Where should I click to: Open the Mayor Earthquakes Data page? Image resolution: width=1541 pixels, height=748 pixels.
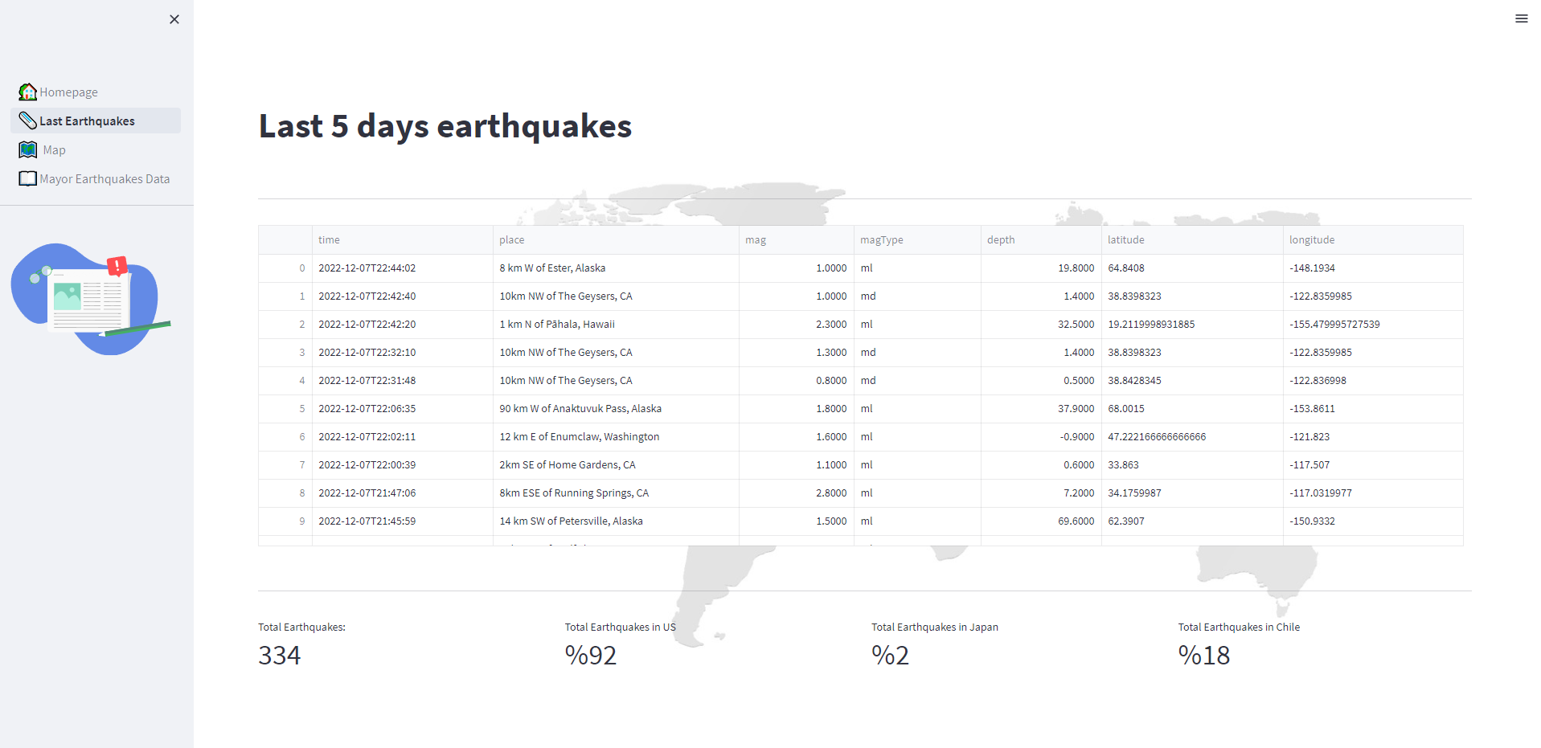(x=105, y=178)
